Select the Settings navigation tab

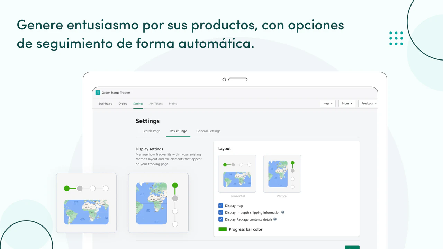click(x=138, y=104)
